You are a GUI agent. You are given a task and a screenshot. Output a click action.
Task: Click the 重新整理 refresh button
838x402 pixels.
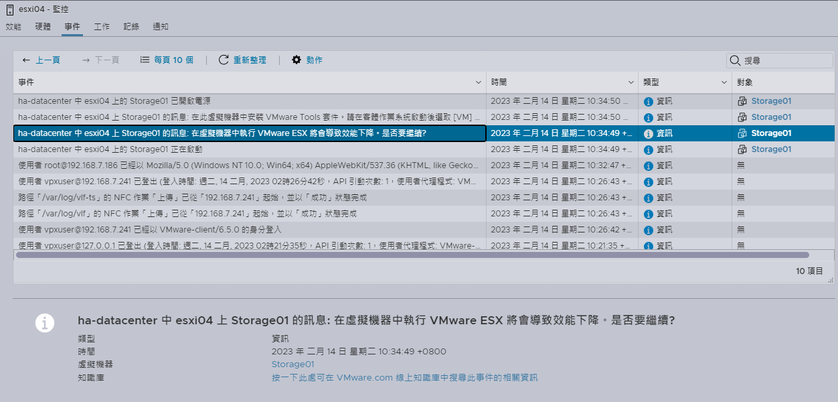click(243, 60)
